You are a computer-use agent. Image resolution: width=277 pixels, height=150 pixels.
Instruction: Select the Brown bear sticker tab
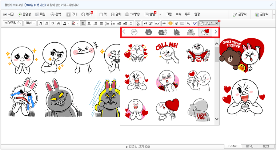[x=149, y=32]
